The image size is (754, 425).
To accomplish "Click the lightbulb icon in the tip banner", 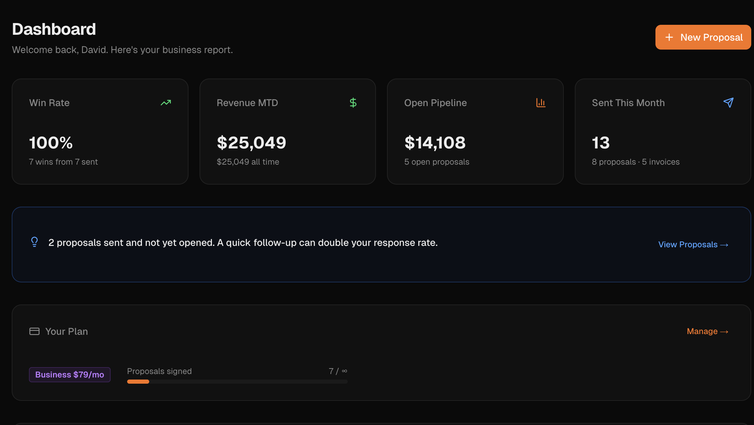I will 34,242.
